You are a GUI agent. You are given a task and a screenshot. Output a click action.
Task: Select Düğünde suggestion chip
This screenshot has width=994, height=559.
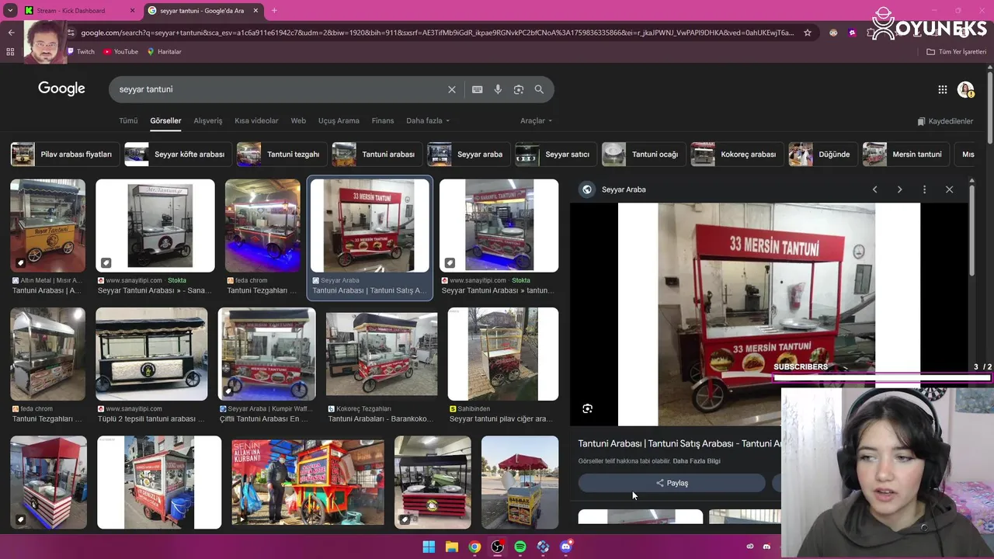tap(823, 155)
